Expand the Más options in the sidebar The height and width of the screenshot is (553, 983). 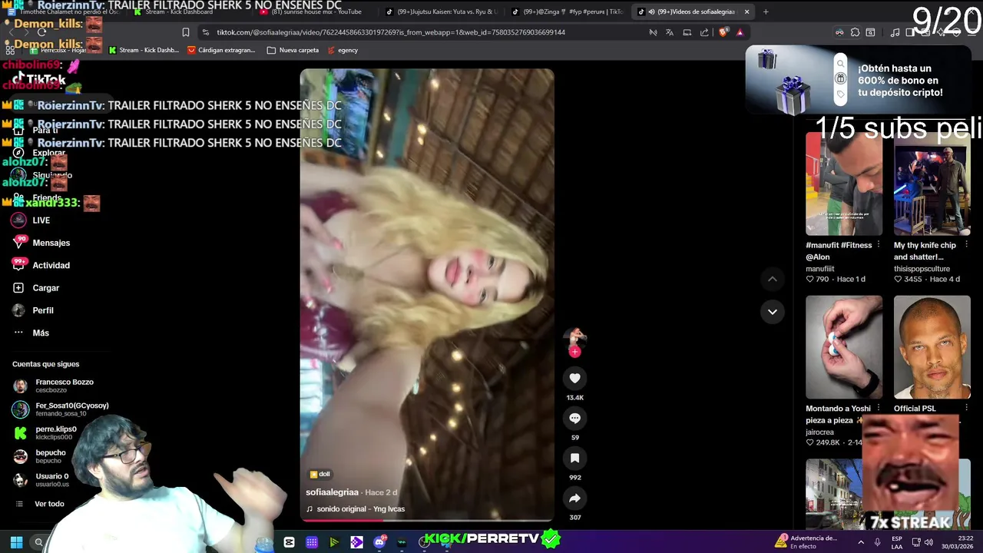tap(31, 333)
